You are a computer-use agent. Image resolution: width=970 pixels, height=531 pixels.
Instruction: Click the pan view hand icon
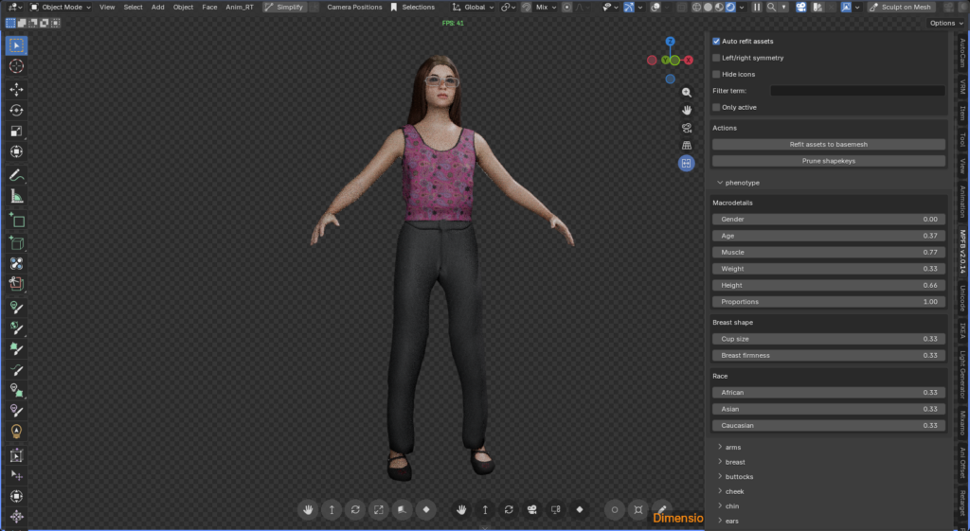[687, 110]
